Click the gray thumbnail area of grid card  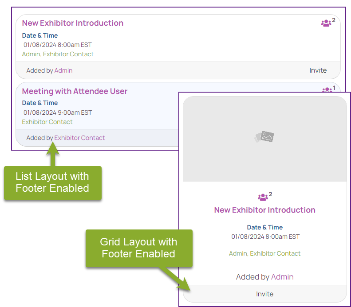click(x=264, y=139)
